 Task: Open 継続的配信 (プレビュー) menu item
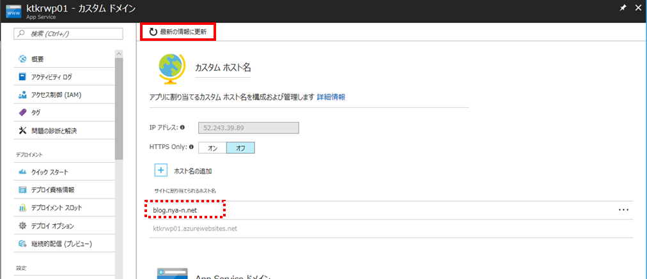point(65,244)
